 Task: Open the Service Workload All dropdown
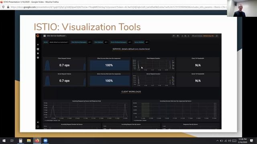[147, 42]
